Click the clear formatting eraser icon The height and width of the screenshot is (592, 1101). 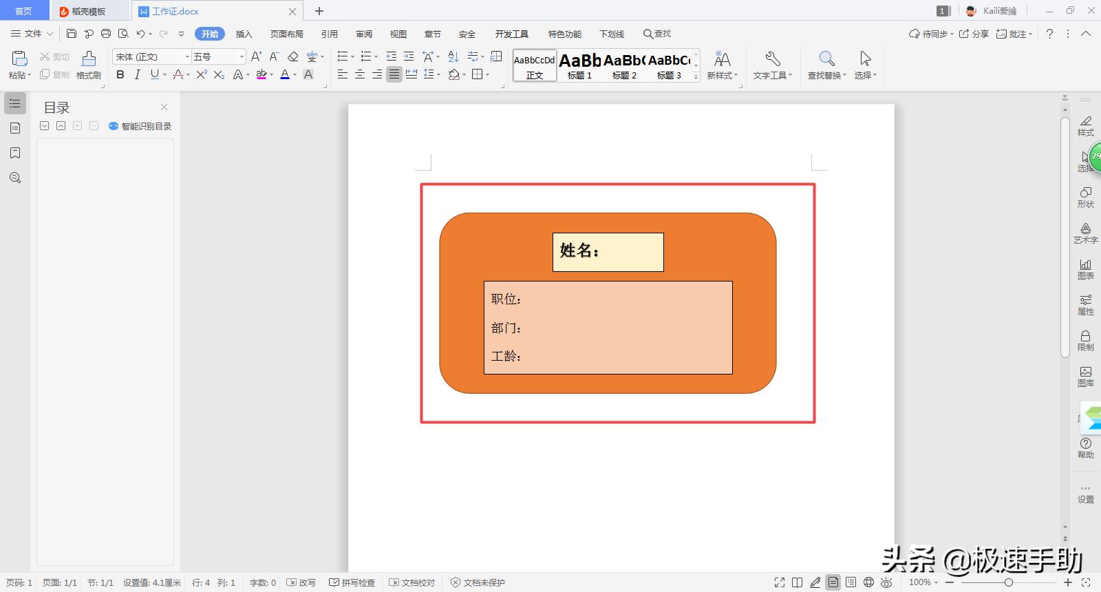click(292, 56)
